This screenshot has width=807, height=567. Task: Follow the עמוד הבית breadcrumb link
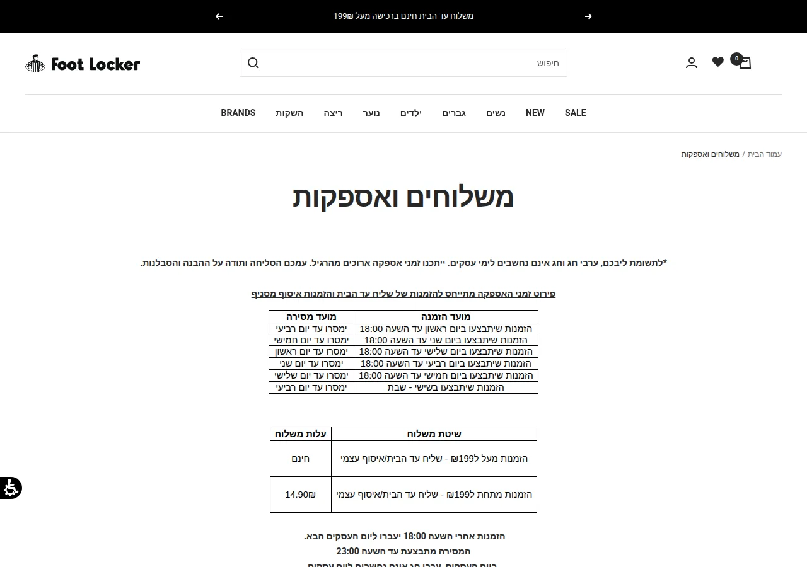(765, 154)
